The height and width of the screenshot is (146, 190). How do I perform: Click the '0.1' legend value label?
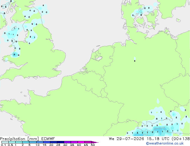(3, 145)
